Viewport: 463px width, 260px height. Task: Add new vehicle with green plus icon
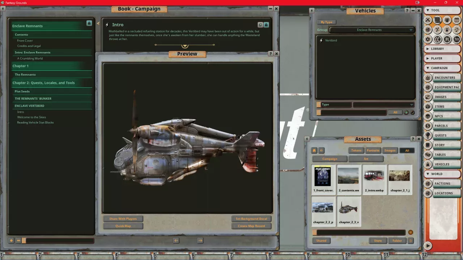pyautogui.click(x=406, y=113)
